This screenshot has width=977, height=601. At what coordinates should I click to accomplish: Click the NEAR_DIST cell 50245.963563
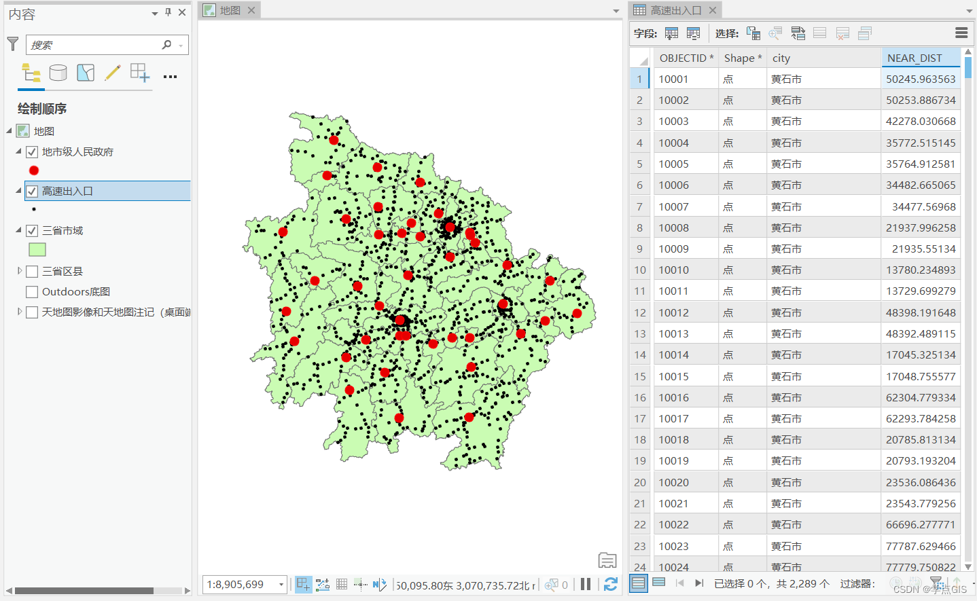(921, 79)
